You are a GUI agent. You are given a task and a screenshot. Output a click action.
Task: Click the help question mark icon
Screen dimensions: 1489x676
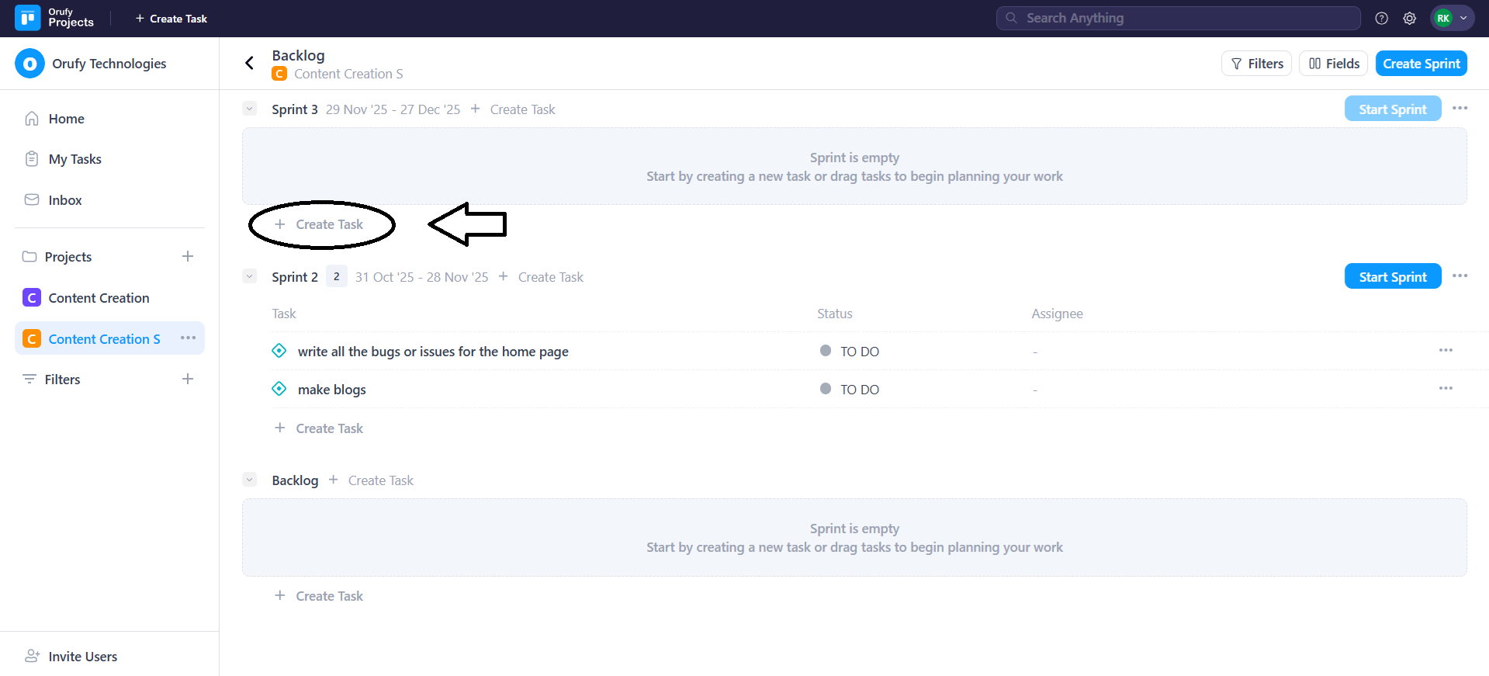[1381, 19]
